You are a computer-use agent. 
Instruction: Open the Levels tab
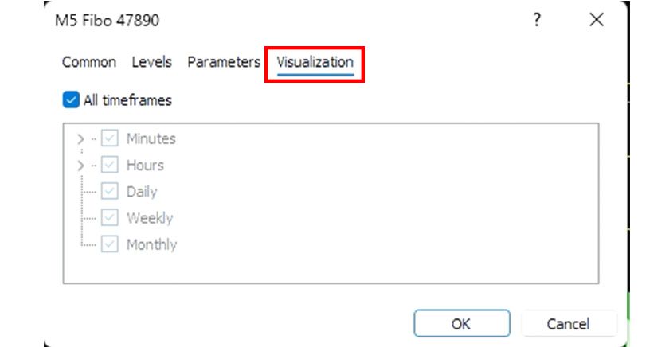pyautogui.click(x=151, y=62)
